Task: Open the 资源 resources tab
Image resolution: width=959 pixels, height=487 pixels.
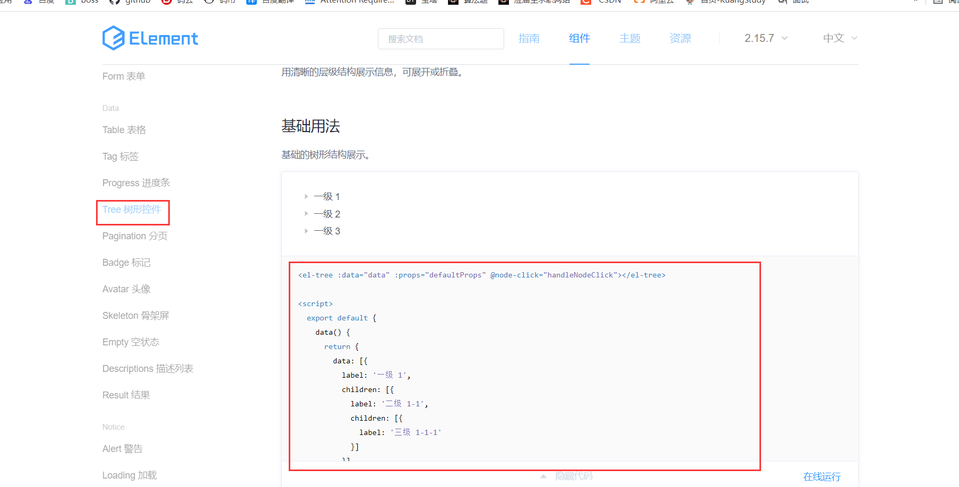Action: tap(680, 38)
